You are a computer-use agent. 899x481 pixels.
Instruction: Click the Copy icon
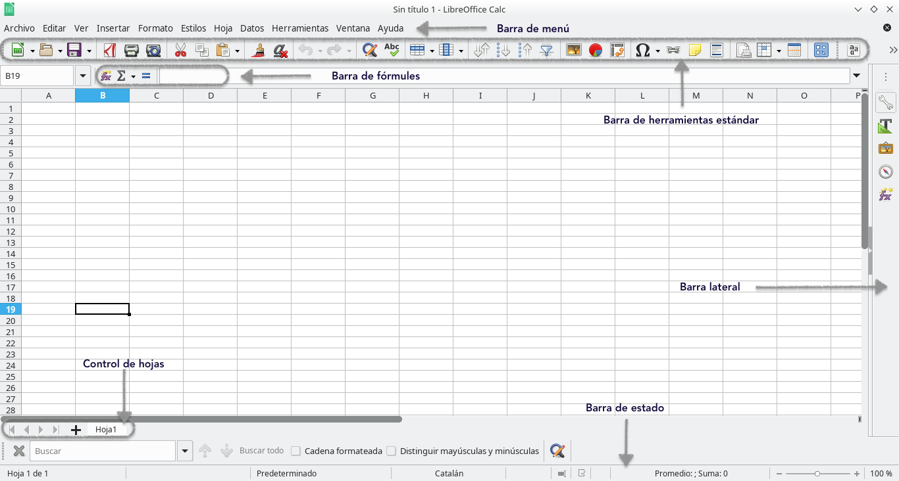(202, 50)
